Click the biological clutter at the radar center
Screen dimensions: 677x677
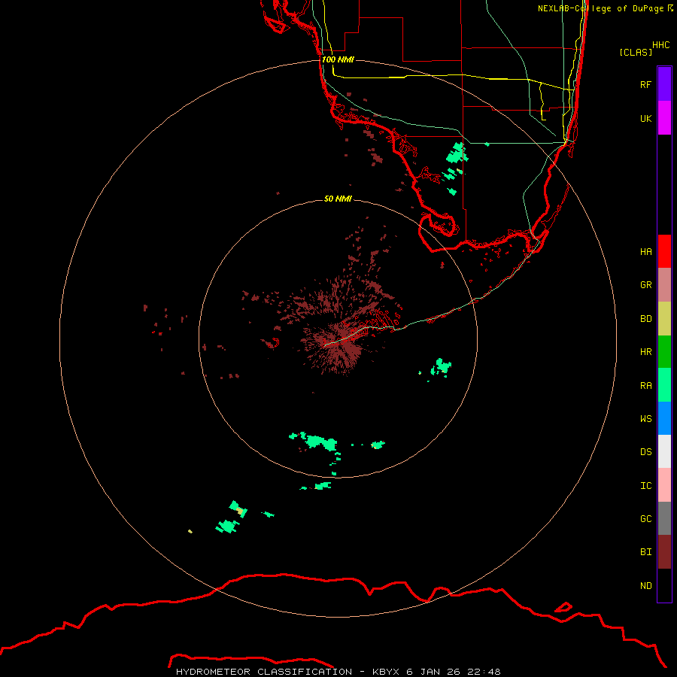336,343
